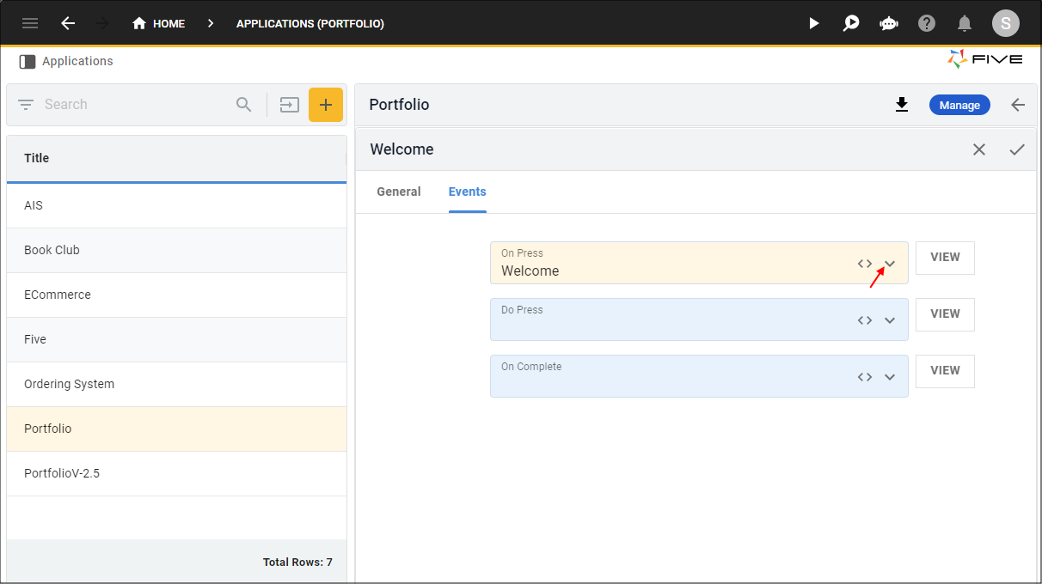The width and height of the screenshot is (1042, 584).
Task: Save Welcome form with the checkmark icon
Action: 1017,149
